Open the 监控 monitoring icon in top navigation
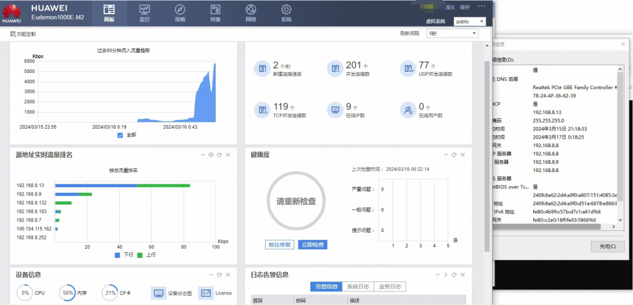 click(x=145, y=9)
